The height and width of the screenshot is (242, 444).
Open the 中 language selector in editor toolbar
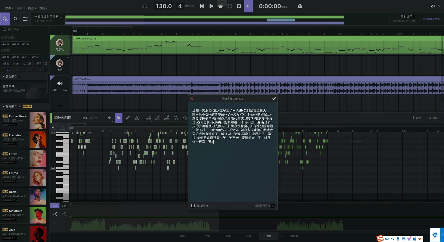[x=109, y=118]
